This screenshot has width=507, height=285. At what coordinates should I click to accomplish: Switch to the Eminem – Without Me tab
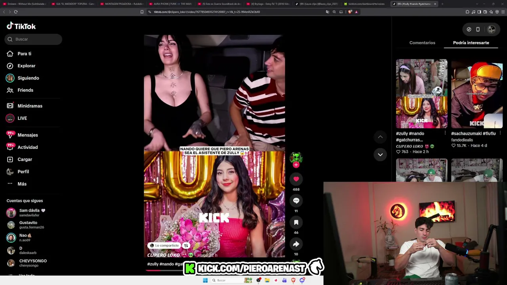click(25, 4)
